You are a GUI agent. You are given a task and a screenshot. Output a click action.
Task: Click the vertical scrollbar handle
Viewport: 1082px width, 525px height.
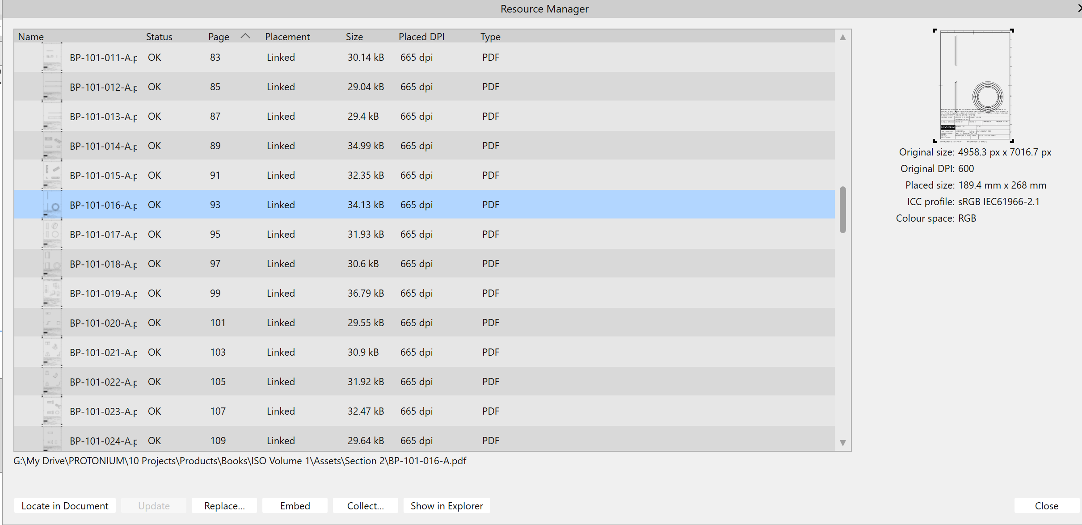point(842,210)
